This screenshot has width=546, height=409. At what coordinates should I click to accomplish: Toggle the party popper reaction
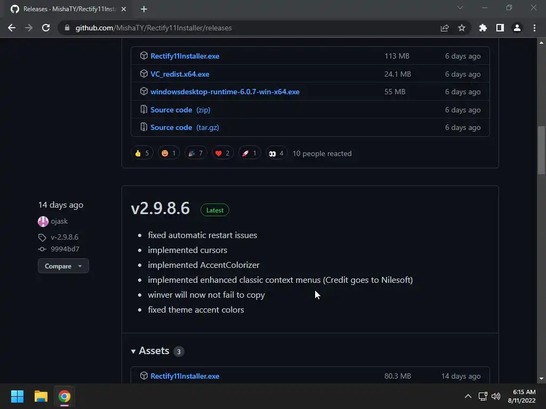point(196,153)
